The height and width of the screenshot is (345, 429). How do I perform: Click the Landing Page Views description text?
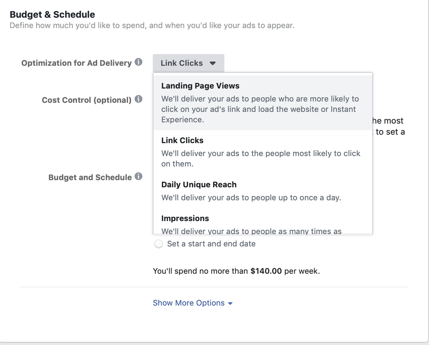260,109
